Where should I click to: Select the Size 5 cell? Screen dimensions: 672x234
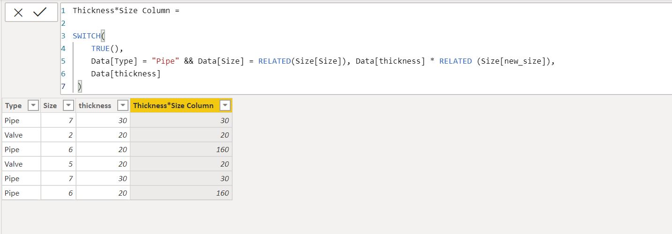[59, 164]
